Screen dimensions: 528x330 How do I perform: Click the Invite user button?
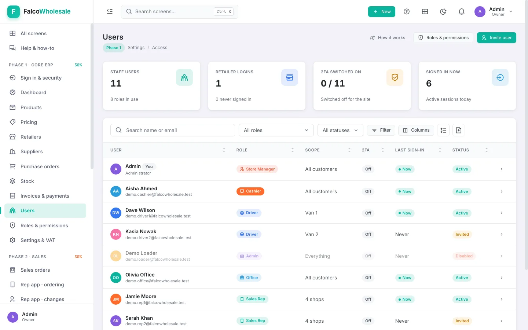click(x=496, y=38)
